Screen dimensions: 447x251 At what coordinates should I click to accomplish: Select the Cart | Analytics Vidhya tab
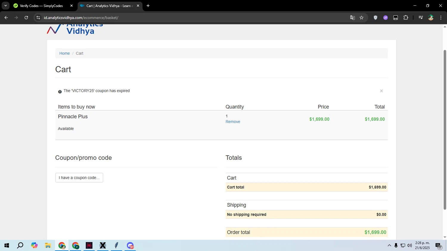(x=110, y=6)
